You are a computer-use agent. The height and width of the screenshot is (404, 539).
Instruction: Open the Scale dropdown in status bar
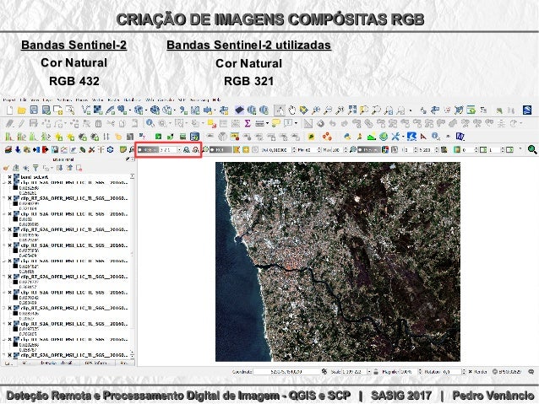369,372
